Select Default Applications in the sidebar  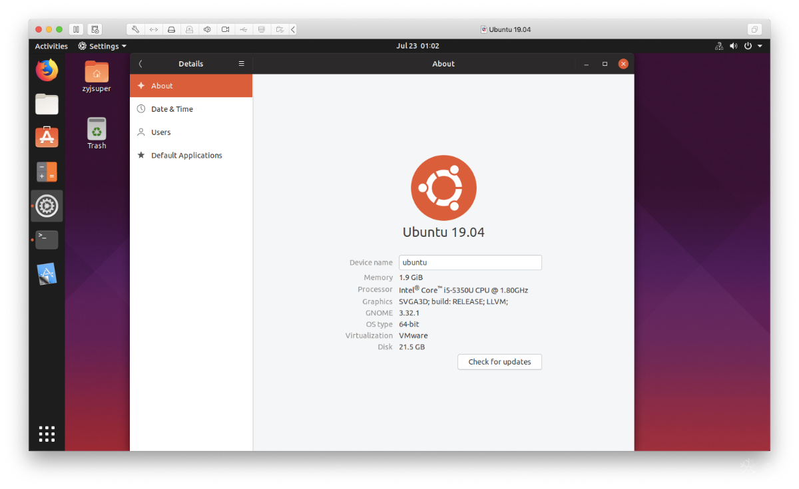(191, 156)
